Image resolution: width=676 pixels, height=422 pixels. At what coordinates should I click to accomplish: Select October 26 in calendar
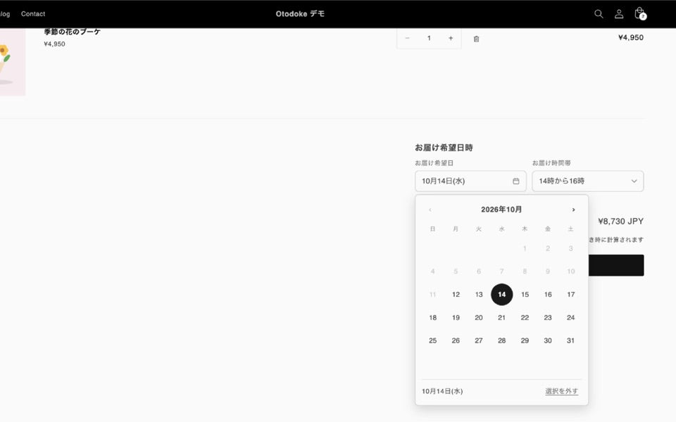456,340
